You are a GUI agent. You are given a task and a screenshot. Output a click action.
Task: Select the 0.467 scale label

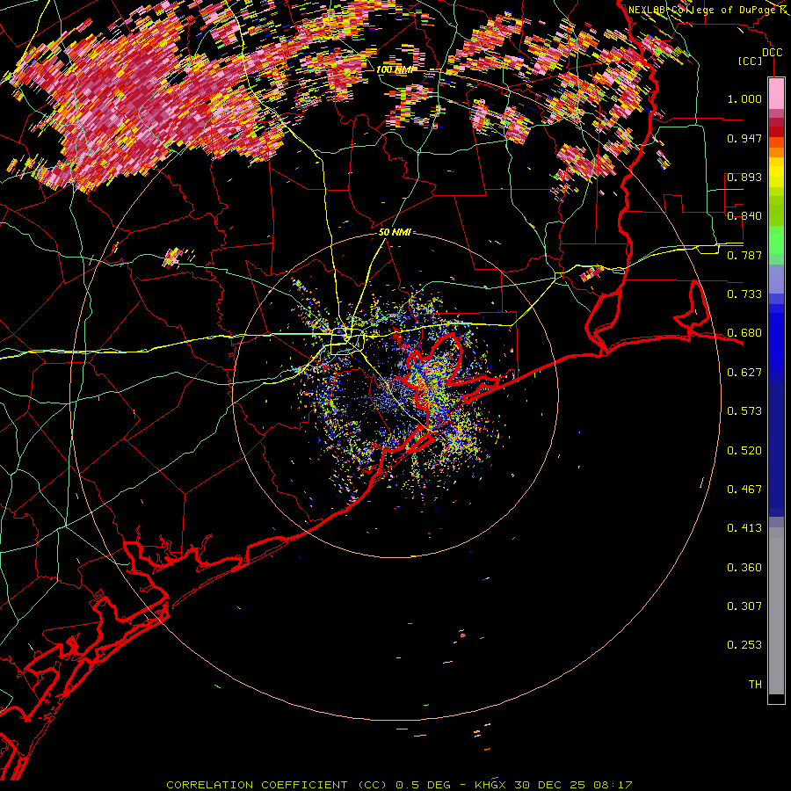tap(744, 490)
